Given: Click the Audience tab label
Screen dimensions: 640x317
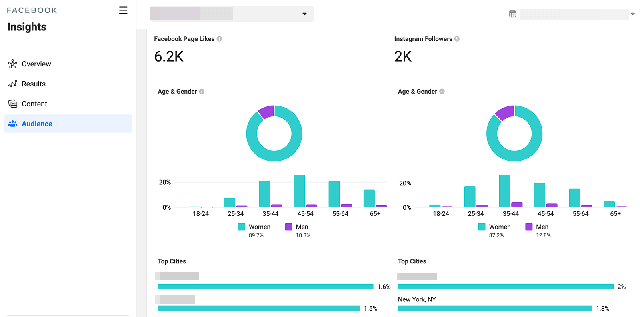Looking at the screenshot, I should (37, 124).
